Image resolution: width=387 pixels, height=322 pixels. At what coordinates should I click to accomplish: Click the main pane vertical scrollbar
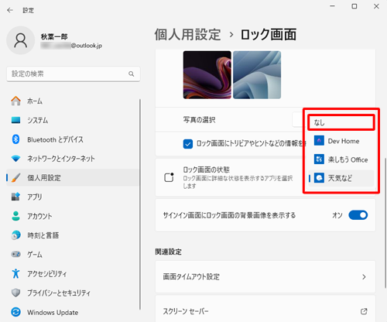click(x=385, y=223)
